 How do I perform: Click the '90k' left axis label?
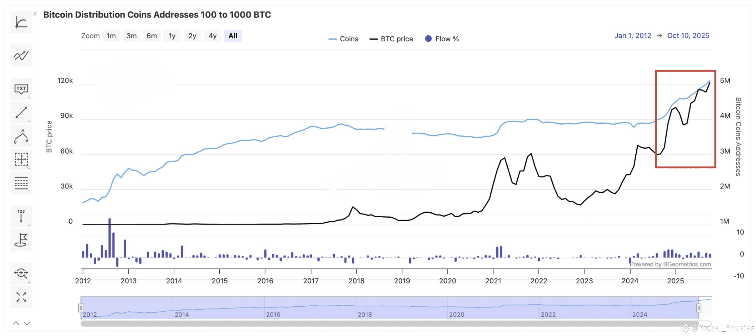point(67,116)
